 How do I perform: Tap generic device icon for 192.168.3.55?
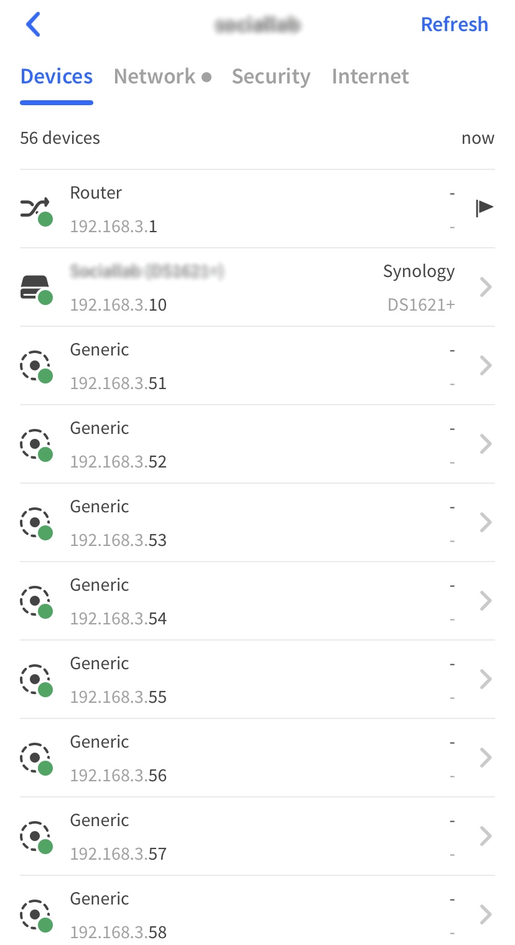click(35, 680)
